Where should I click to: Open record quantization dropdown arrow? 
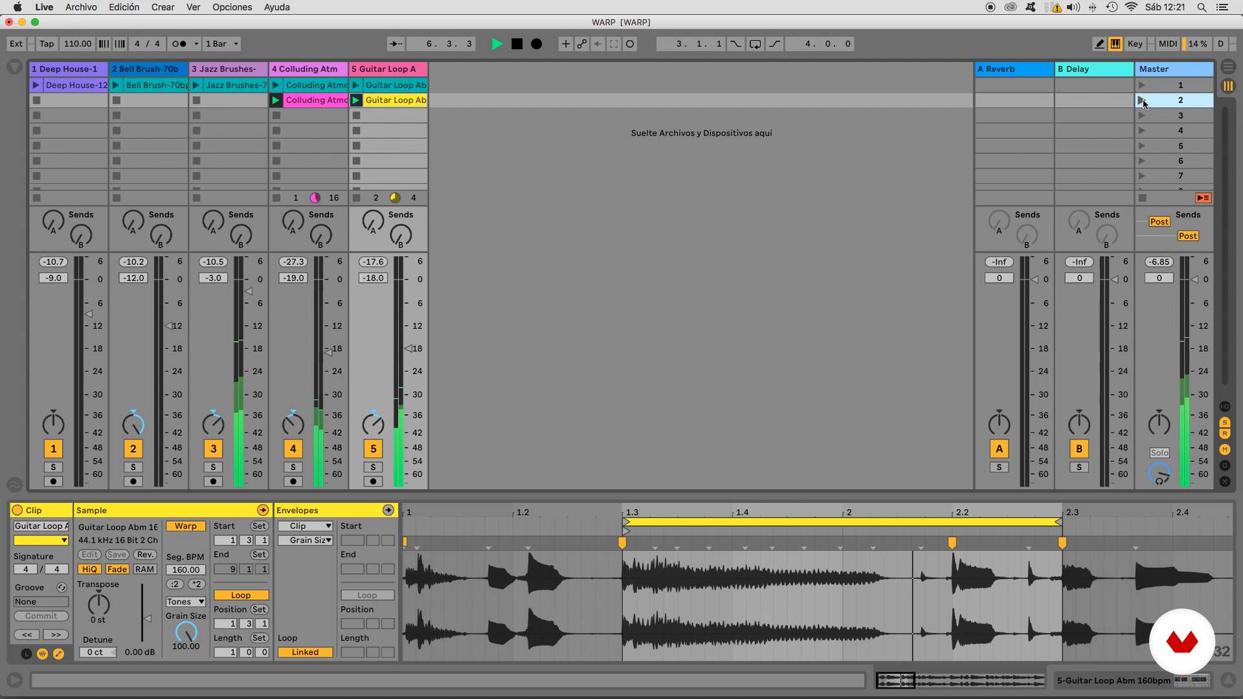point(196,44)
